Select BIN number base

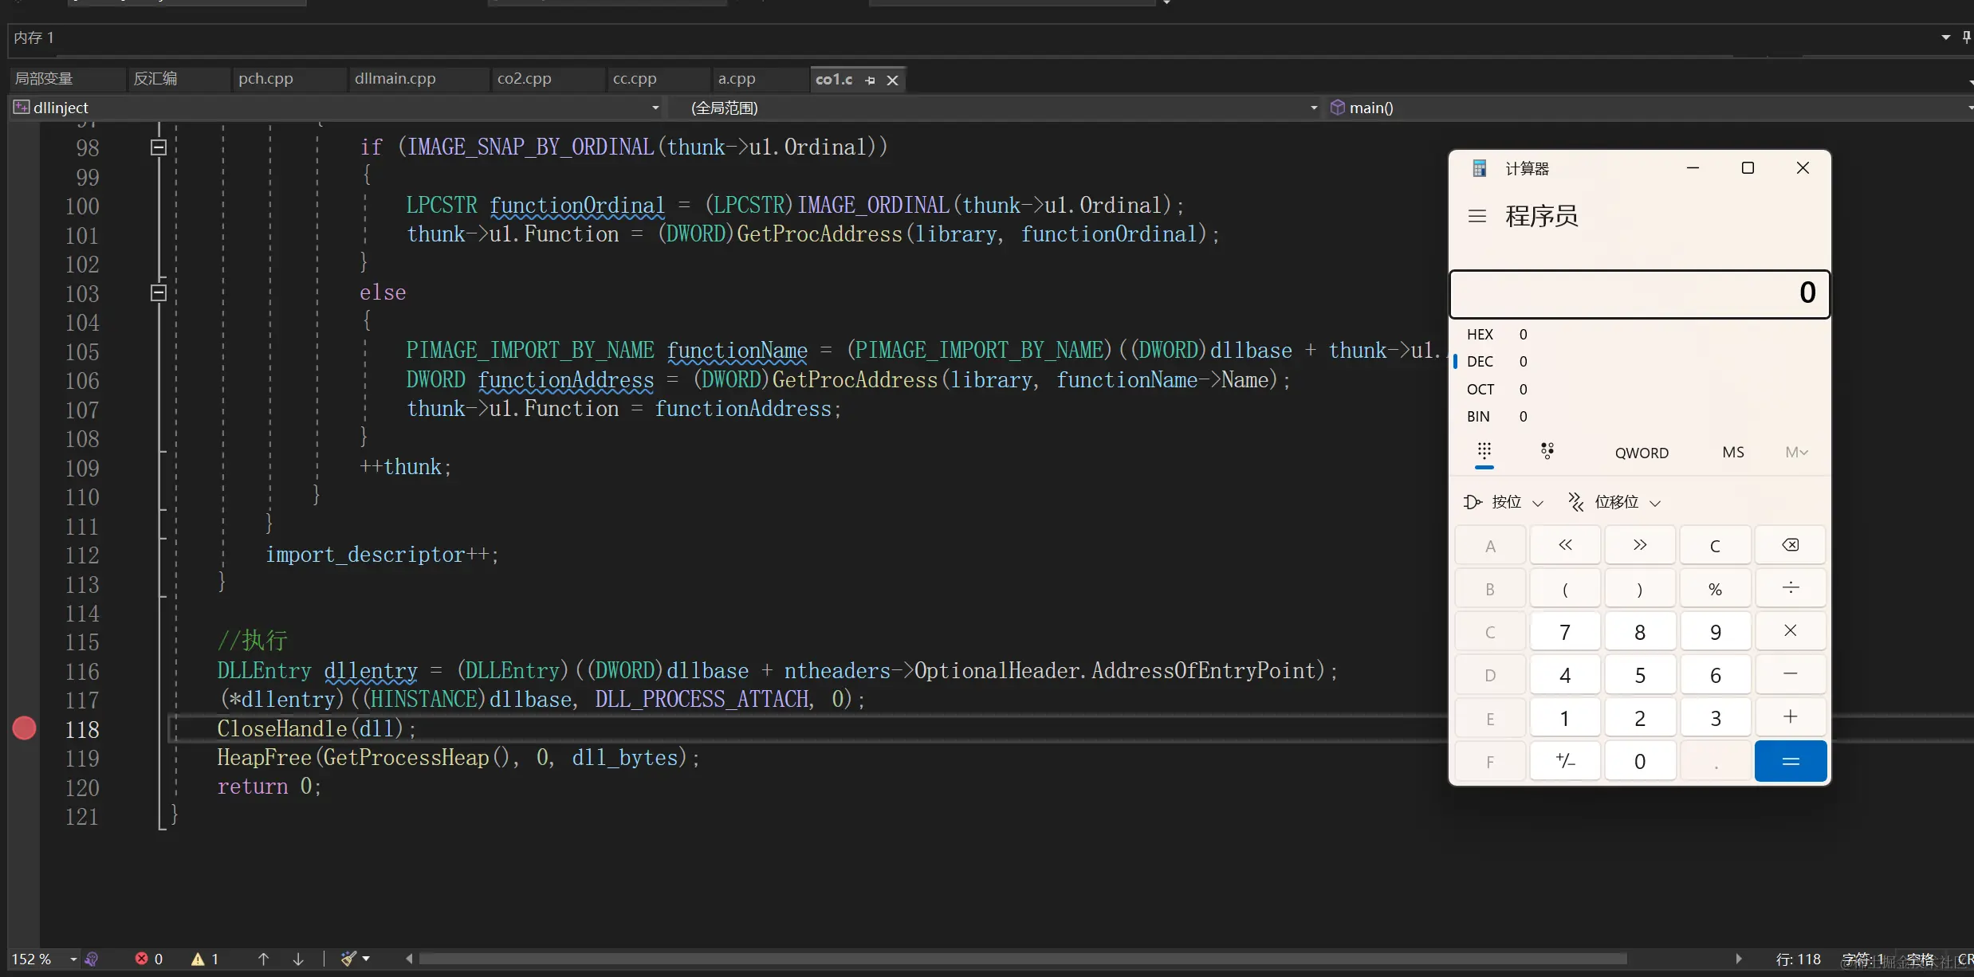[1478, 417]
